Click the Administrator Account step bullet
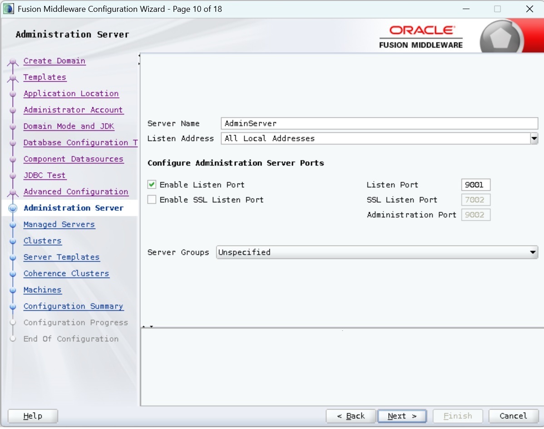The height and width of the screenshot is (429, 544). click(13, 110)
